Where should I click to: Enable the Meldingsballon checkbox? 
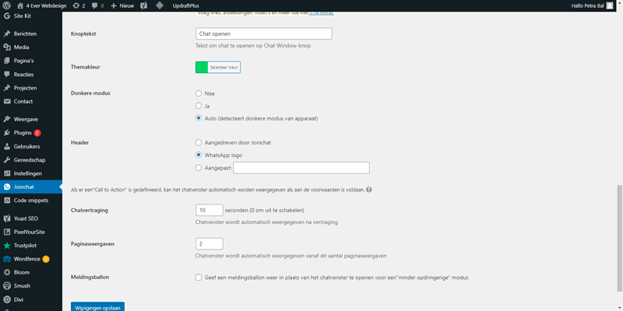199,277
